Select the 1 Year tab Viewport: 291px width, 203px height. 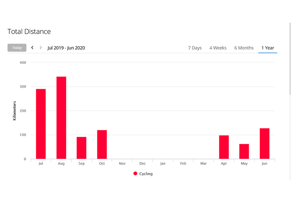[267, 48]
